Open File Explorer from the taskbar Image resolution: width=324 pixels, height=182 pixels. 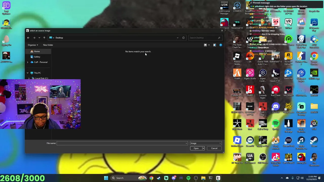click(x=203, y=178)
